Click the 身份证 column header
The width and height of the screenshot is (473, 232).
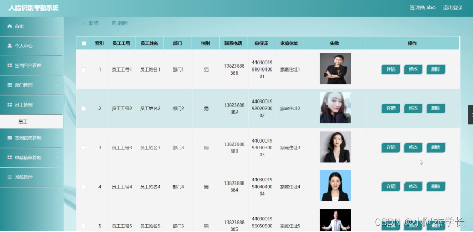261,43
